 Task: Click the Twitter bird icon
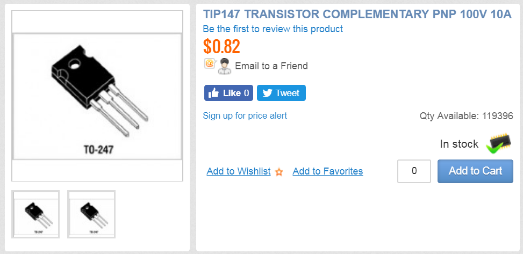(268, 93)
